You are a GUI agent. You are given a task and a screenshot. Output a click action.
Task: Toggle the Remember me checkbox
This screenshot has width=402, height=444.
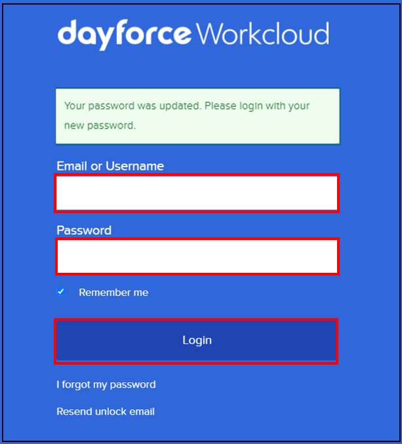61,292
